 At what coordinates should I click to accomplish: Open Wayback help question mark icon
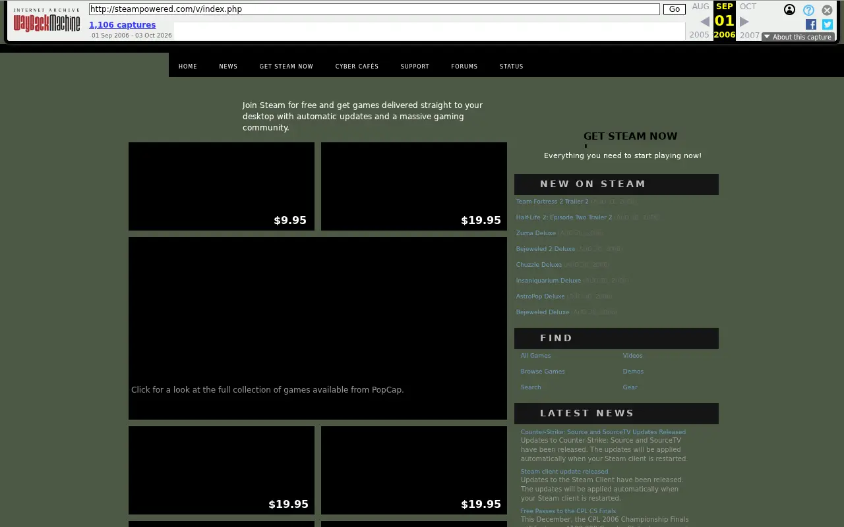tap(808, 10)
